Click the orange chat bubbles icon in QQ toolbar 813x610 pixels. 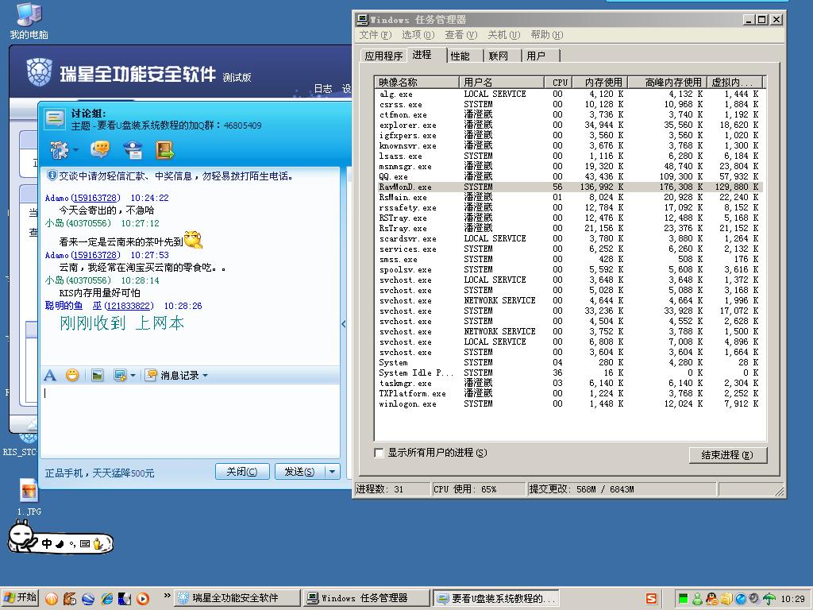(100, 150)
